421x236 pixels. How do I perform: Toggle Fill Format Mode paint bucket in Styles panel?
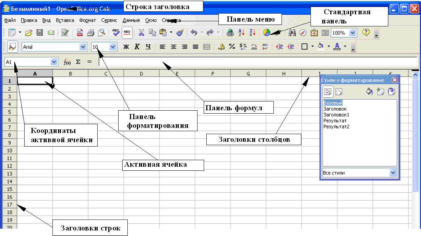[x=369, y=92]
